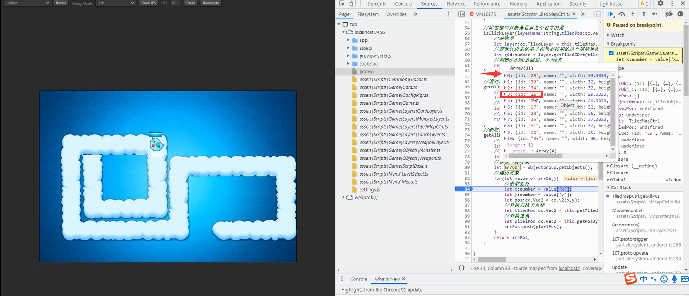Open Monster.ts in the file tree
689x296 pixels.
pos(400,150)
